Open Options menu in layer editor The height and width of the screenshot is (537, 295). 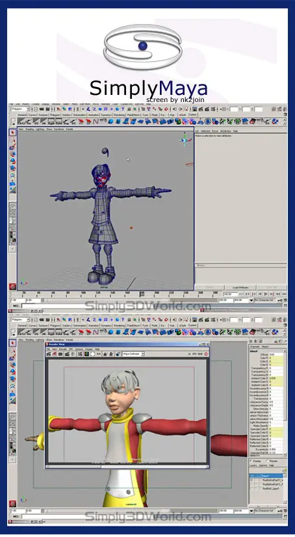(x=263, y=465)
